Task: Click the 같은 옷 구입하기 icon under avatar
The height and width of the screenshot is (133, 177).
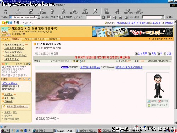Action: 149,105
